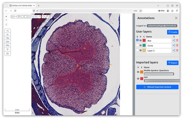Open the browser tabs list dropdown

pos(158,6)
